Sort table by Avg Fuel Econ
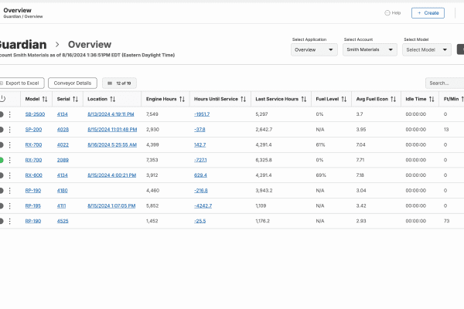 pos(394,99)
